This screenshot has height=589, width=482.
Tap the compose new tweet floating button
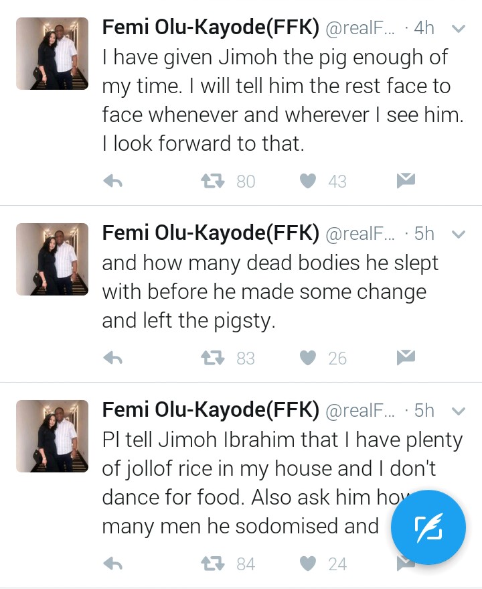[428, 527]
